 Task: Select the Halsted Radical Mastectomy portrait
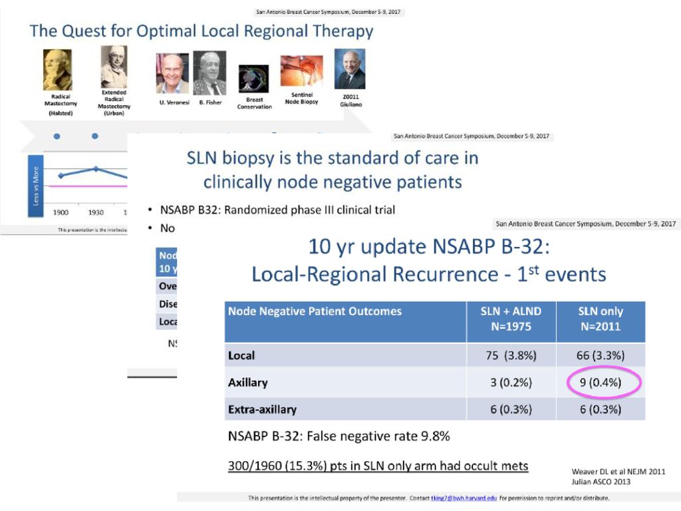pos(57,70)
